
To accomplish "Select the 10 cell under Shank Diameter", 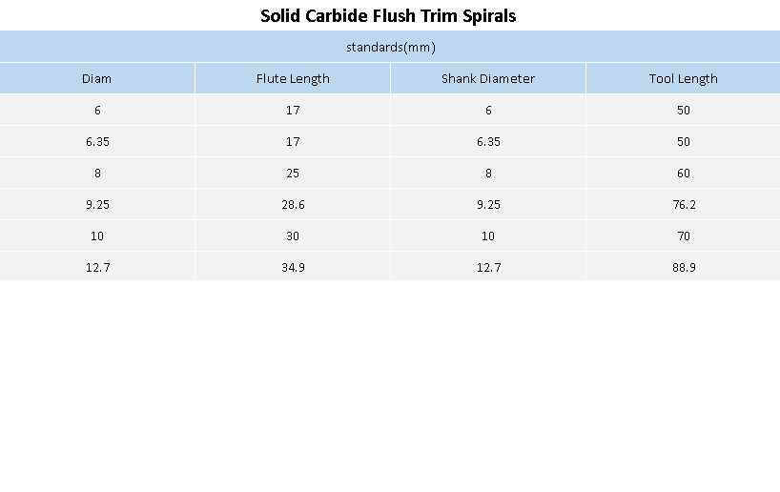I will coord(488,236).
